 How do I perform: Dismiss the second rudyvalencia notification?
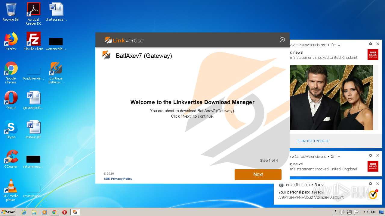tap(378, 156)
